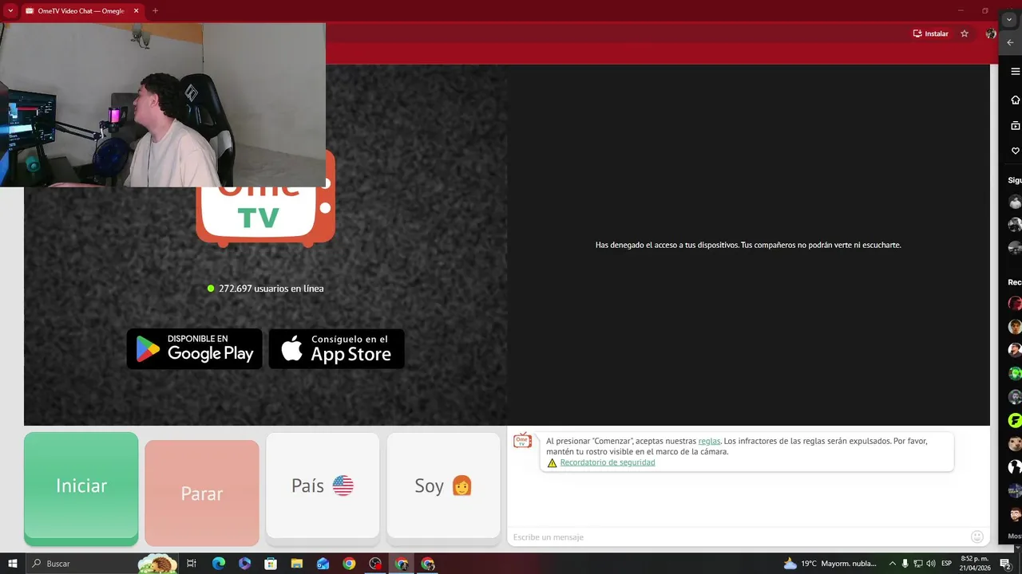
Task: Bookmark this page with star icon
Action: (965, 33)
